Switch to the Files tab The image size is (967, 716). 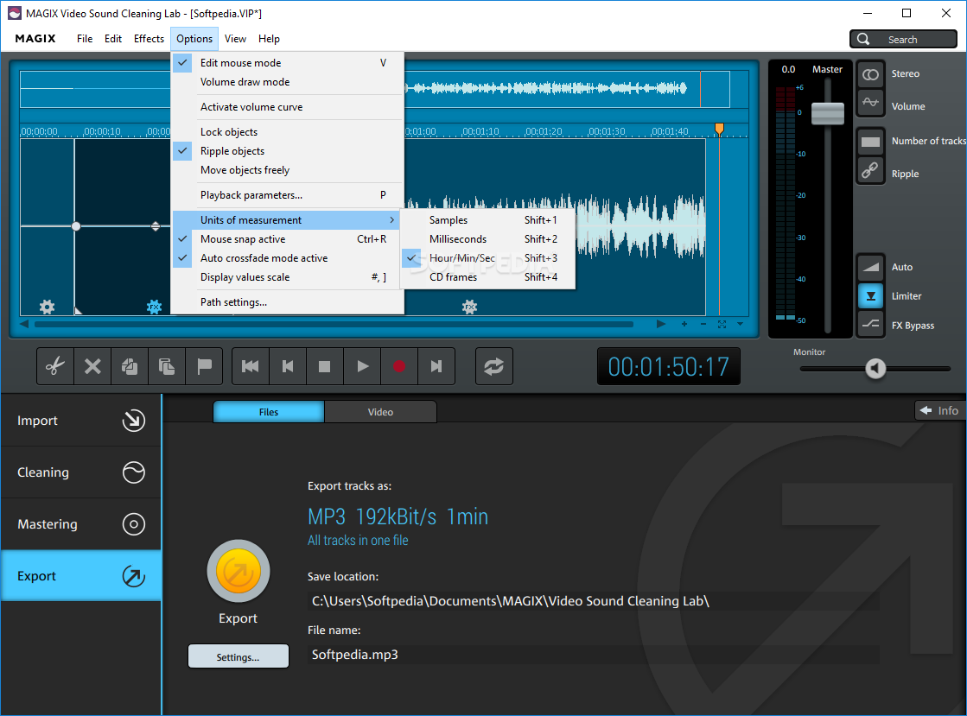[268, 412]
